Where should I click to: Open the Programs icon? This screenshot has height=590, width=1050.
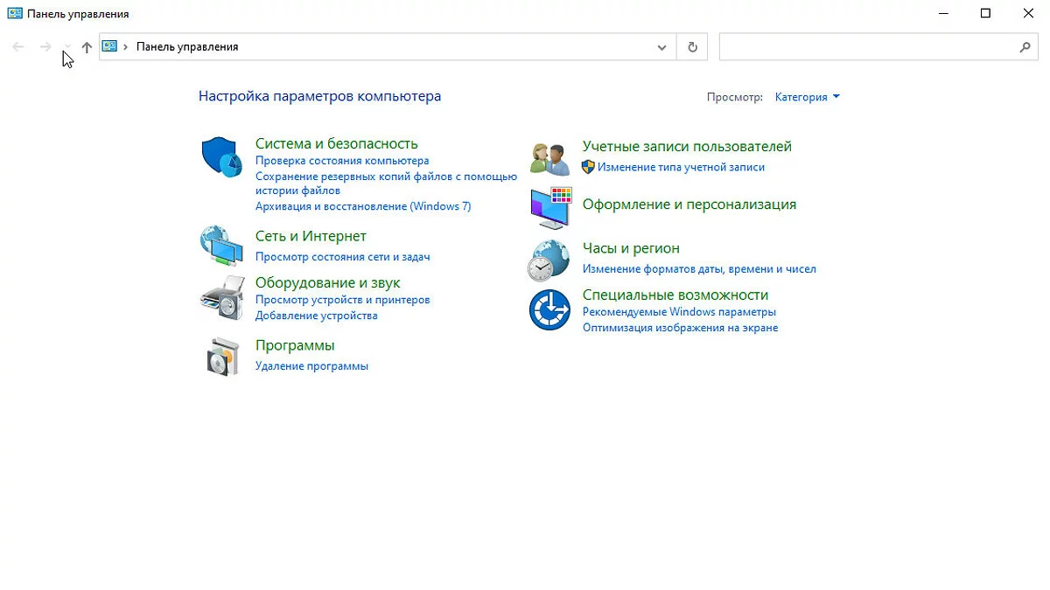(221, 356)
